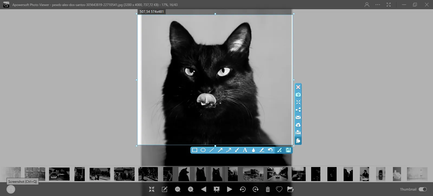Screen dimensions: 433x196
Task: Minimize the Photo Viewer window
Action: [404, 5]
